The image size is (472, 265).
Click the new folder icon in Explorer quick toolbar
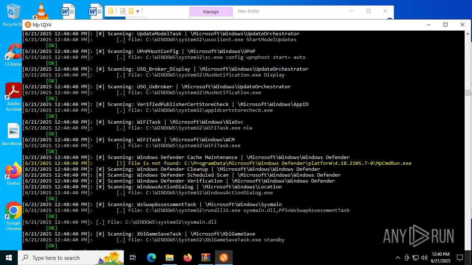pyautogui.click(x=131, y=11)
